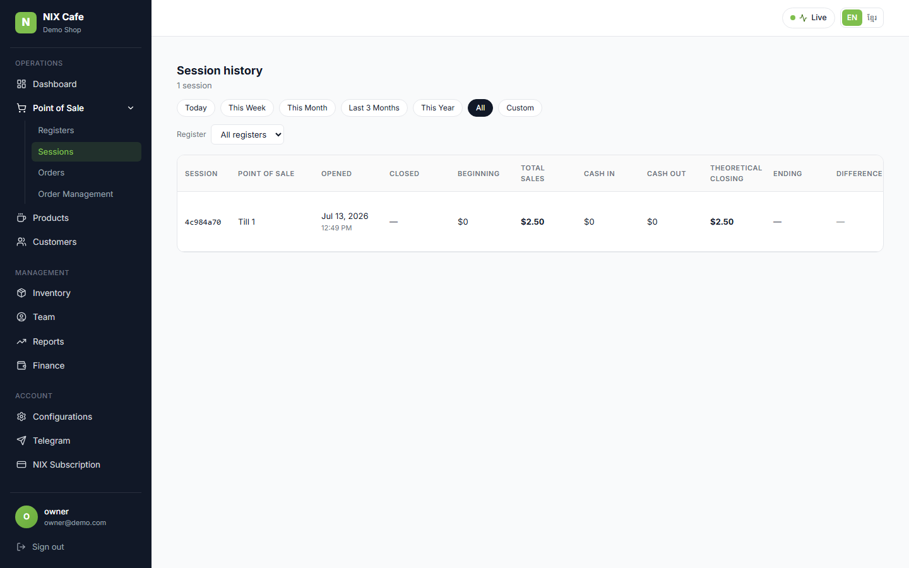Click the $2.50 theoretical closing value
909x568 pixels.
tap(722, 222)
